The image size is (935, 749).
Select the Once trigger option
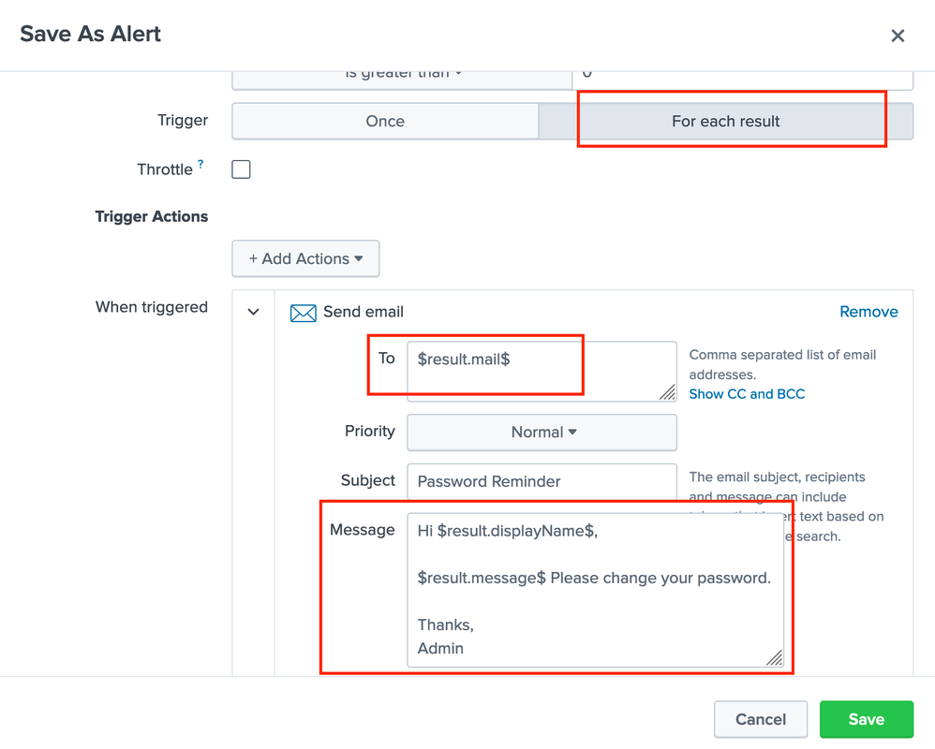(385, 122)
